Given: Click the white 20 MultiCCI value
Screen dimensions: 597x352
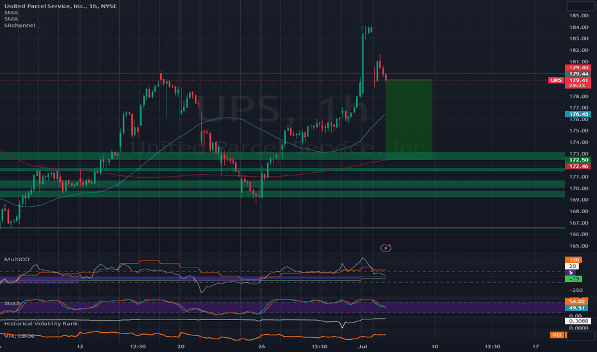Looking at the screenshot, I should tap(572, 266).
